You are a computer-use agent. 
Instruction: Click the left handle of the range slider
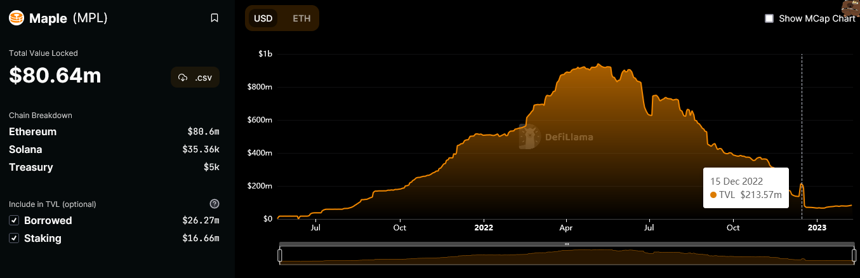click(x=279, y=255)
